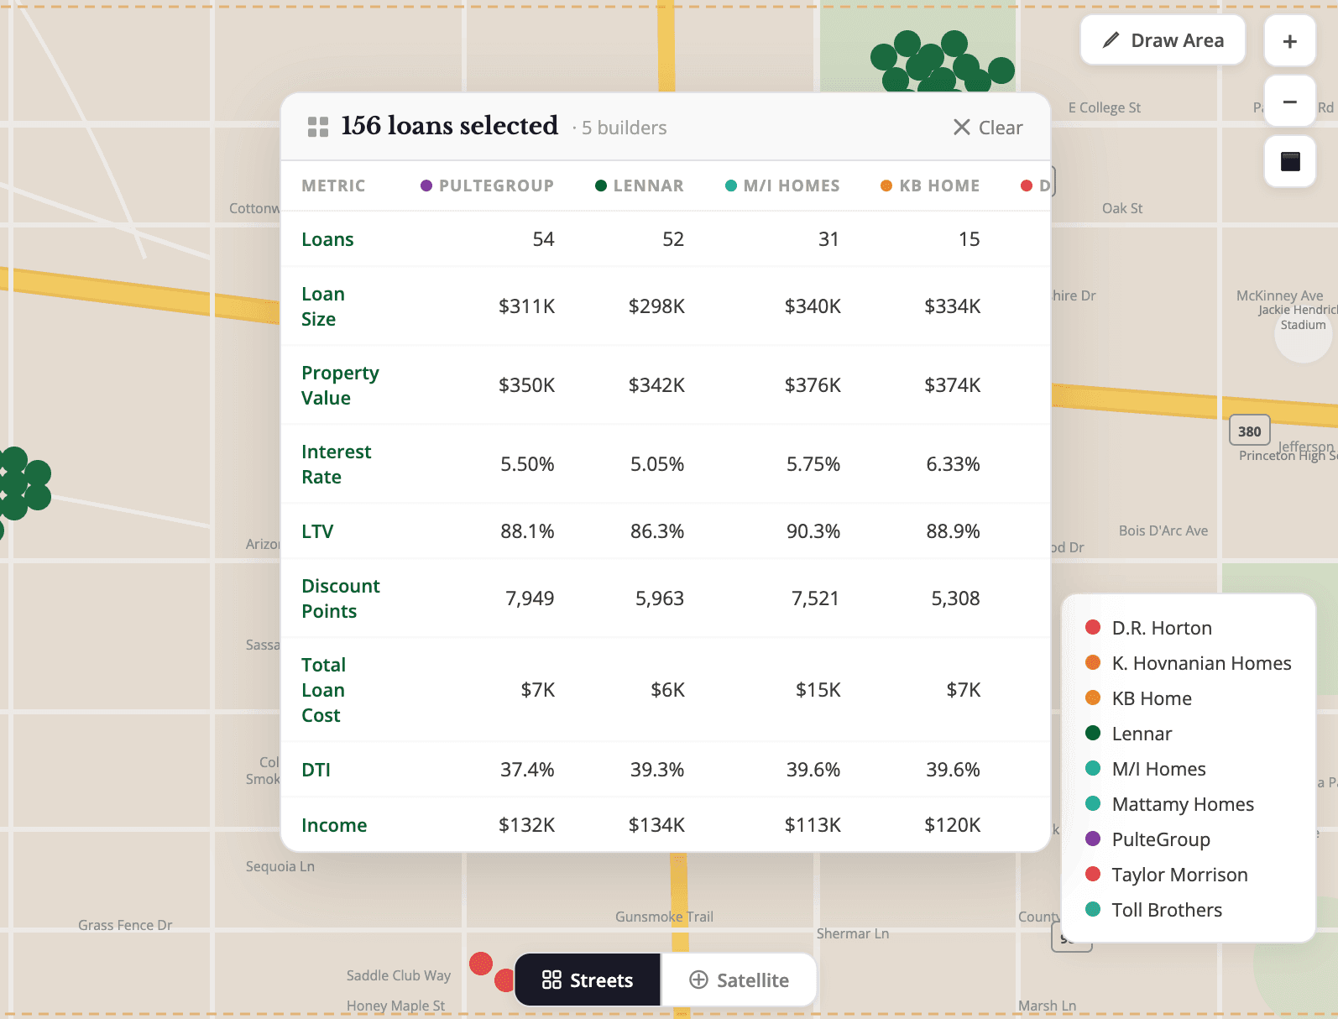
Task: Click the Interest Rate row label
Action: click(336, 464)
